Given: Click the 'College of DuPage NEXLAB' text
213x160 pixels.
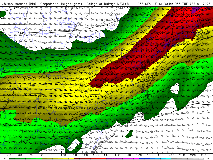Looking at the screenshot, I should (108, 4).
